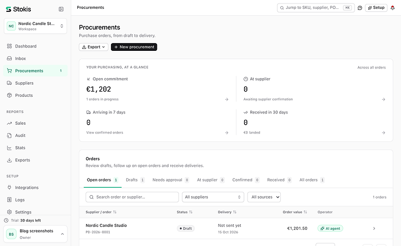
Task: Open the Nordic Candle Studio order
Action: [x=106, y=225]
